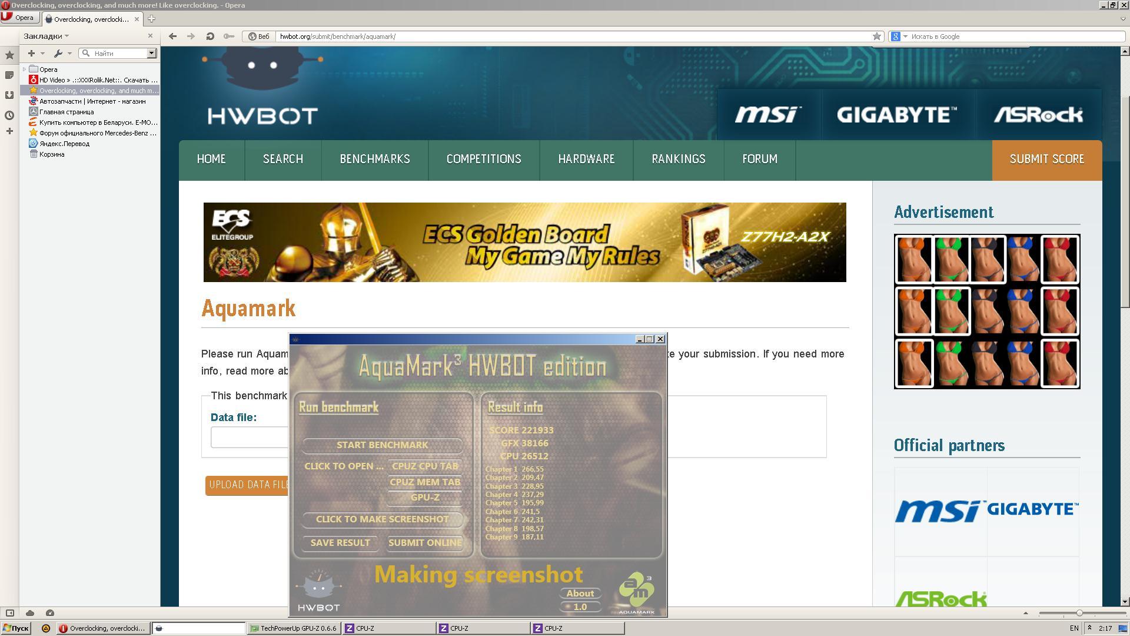Go forward with the right arrow

click(191, 37)
